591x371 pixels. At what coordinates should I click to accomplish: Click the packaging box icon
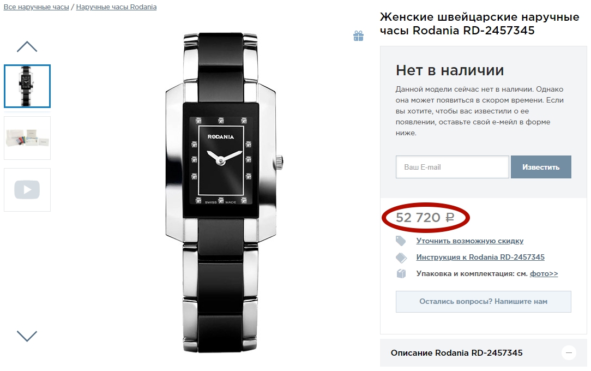tap(401, 273)
